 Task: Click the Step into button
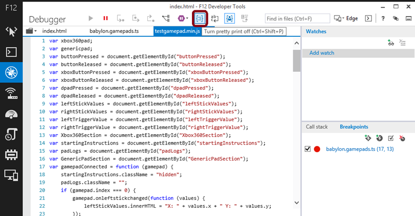(x=121, y=18)
